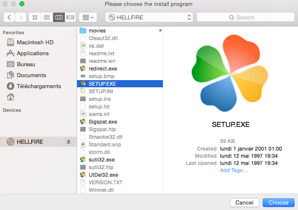Open Bureau in the sidebar
This screenshot has height=210, width=298.
(x=38, y=65)
